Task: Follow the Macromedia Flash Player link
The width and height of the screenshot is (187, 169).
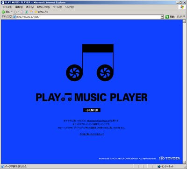Action: click(97, 121)
